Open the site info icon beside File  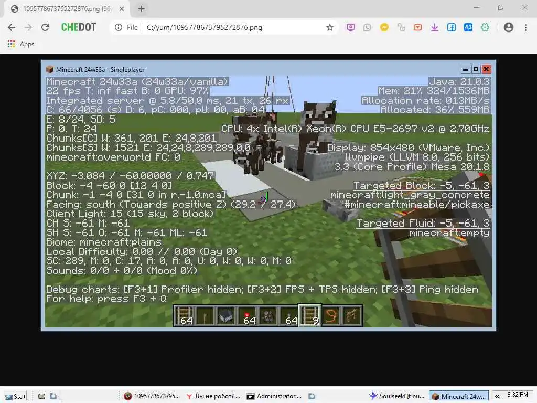point(119,27)
